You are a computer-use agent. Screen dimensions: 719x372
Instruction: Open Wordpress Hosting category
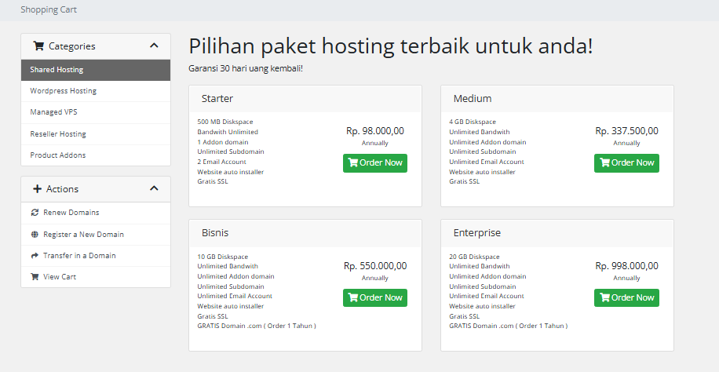coord(63,91)
